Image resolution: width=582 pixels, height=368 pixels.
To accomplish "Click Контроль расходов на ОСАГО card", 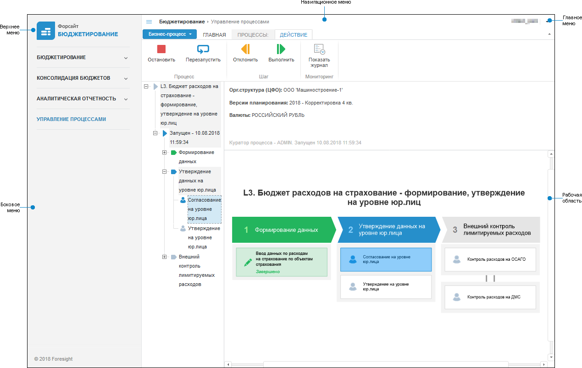I will [x=490, y=259].
